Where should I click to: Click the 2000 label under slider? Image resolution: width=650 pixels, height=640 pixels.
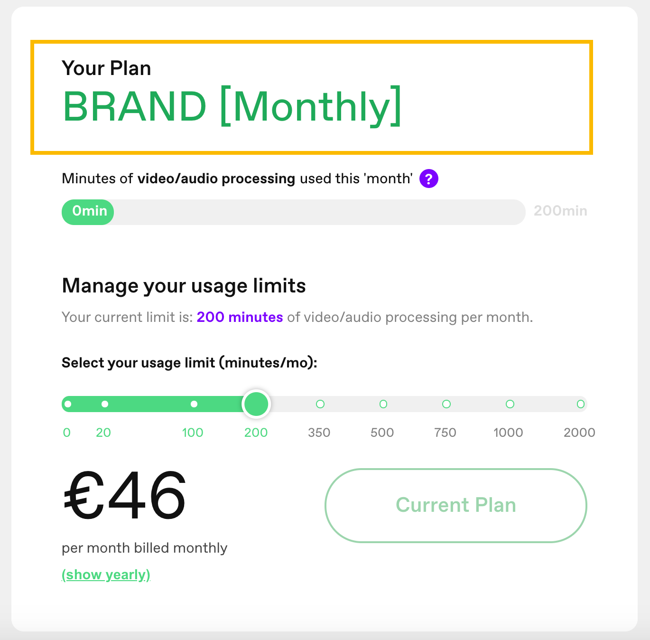click(579, 433)
